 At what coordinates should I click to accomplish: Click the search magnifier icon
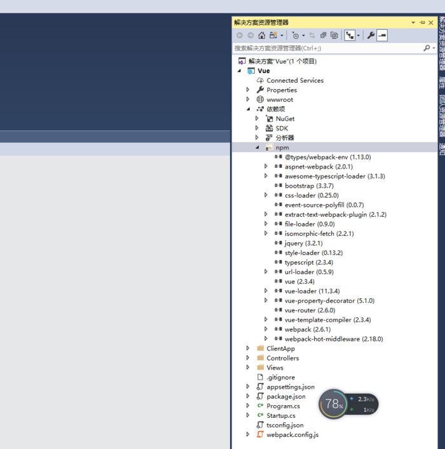click(427, 48)
